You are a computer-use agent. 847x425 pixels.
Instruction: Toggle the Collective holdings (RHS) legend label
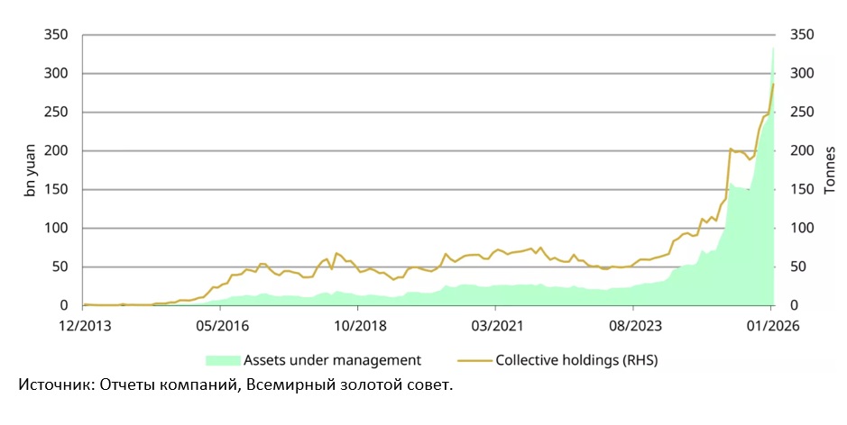(x=577, y=360)
